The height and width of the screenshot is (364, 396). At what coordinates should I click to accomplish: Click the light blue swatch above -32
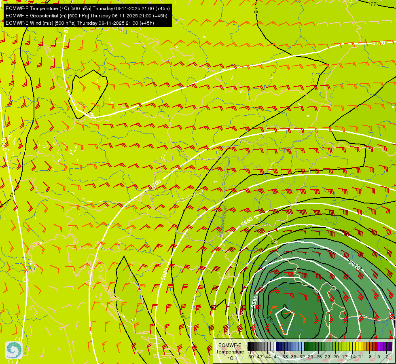click(x=303, y=347)
